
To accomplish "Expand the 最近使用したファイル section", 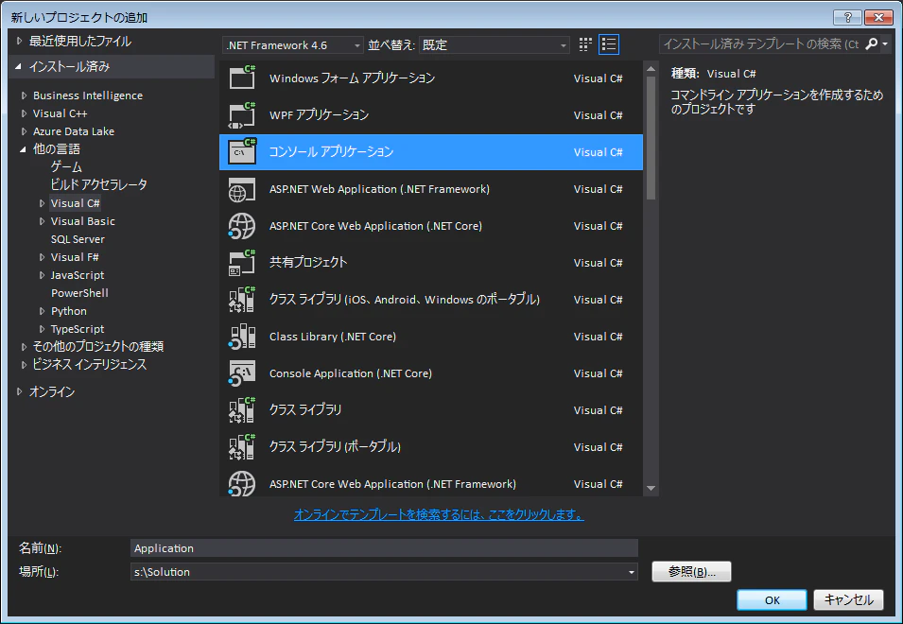I will pos(20,41).
